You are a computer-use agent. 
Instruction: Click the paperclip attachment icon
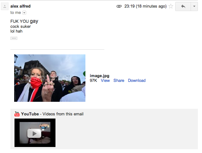(119, 6)
